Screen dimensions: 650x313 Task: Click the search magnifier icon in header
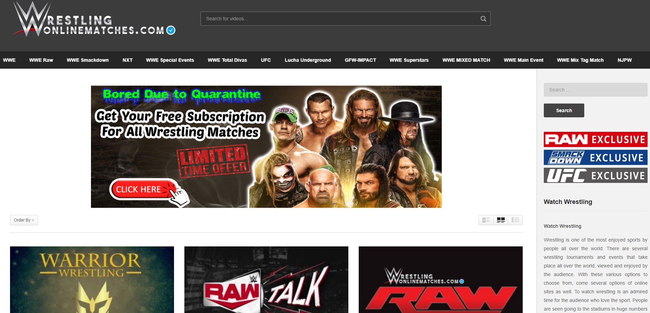483,19
